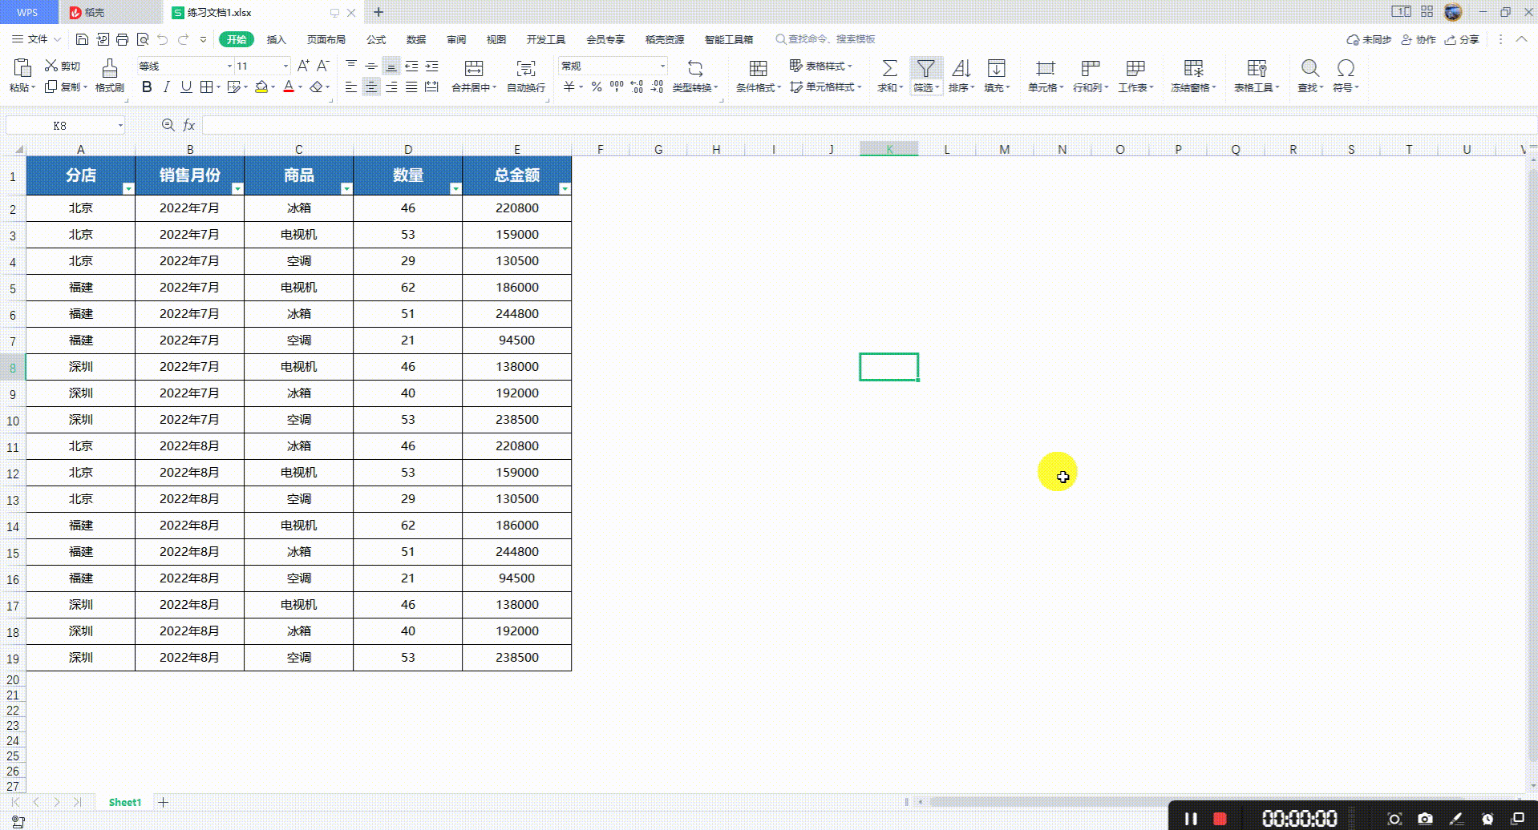The width and height of the screenshot is (1538, 830).
Task: Open the number format dropdown showing 常规
Action: point(662,66)
